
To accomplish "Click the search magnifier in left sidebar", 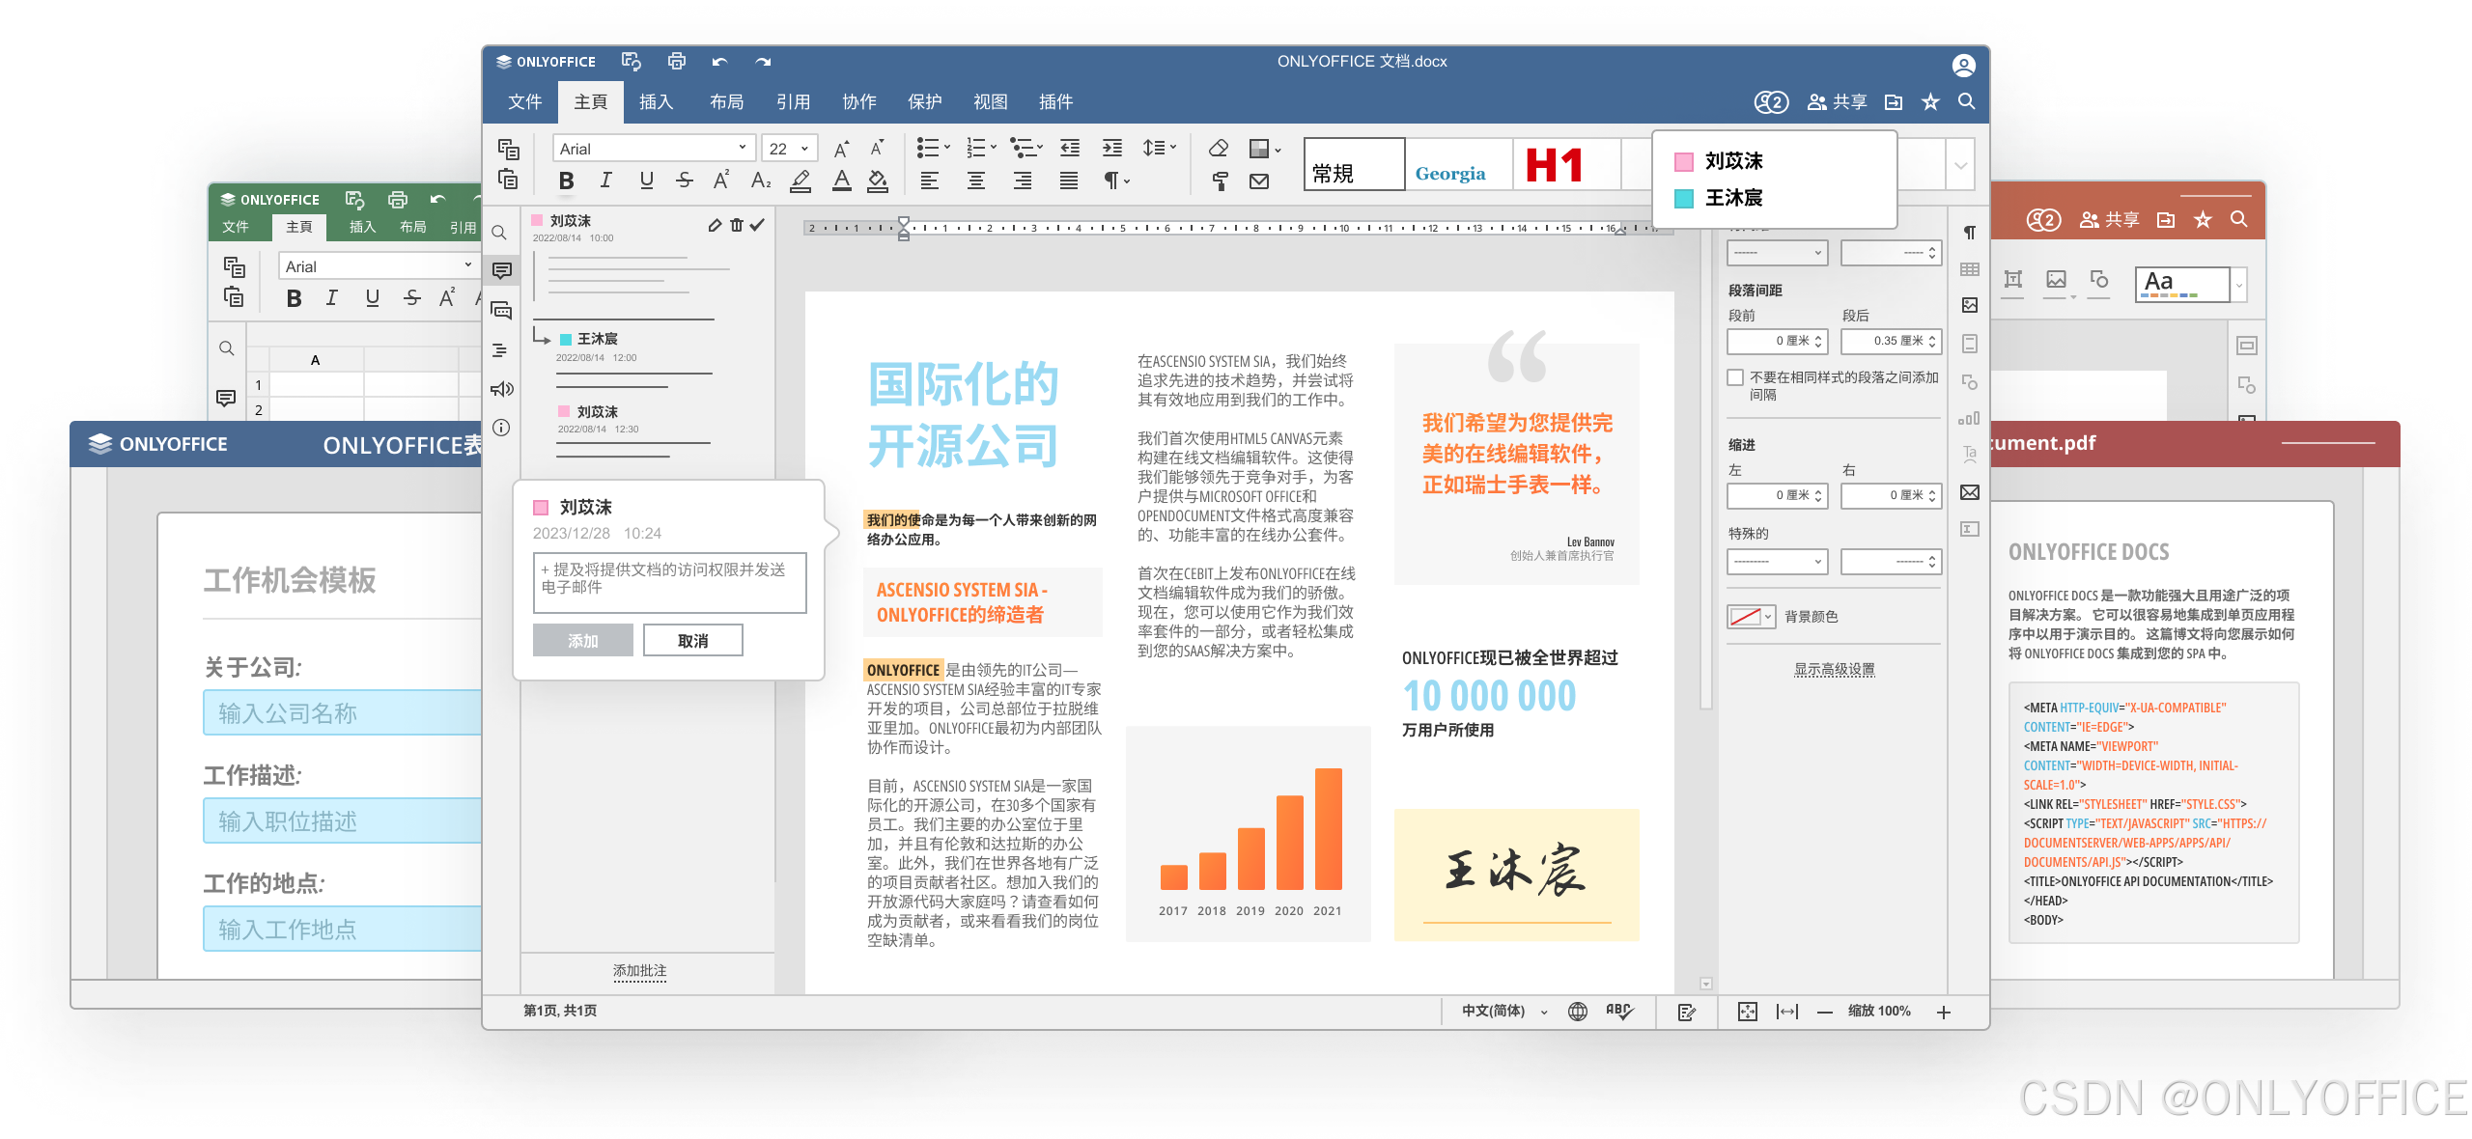I will [x=499, y=233].
